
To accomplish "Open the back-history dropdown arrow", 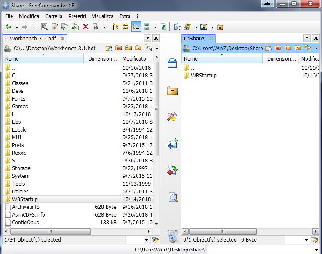I will [x=15, y=27].
